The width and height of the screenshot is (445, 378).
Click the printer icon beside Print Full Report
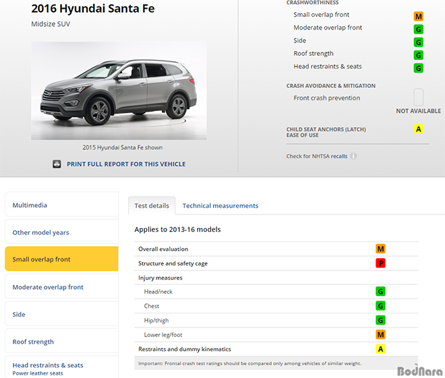(57, 164)
